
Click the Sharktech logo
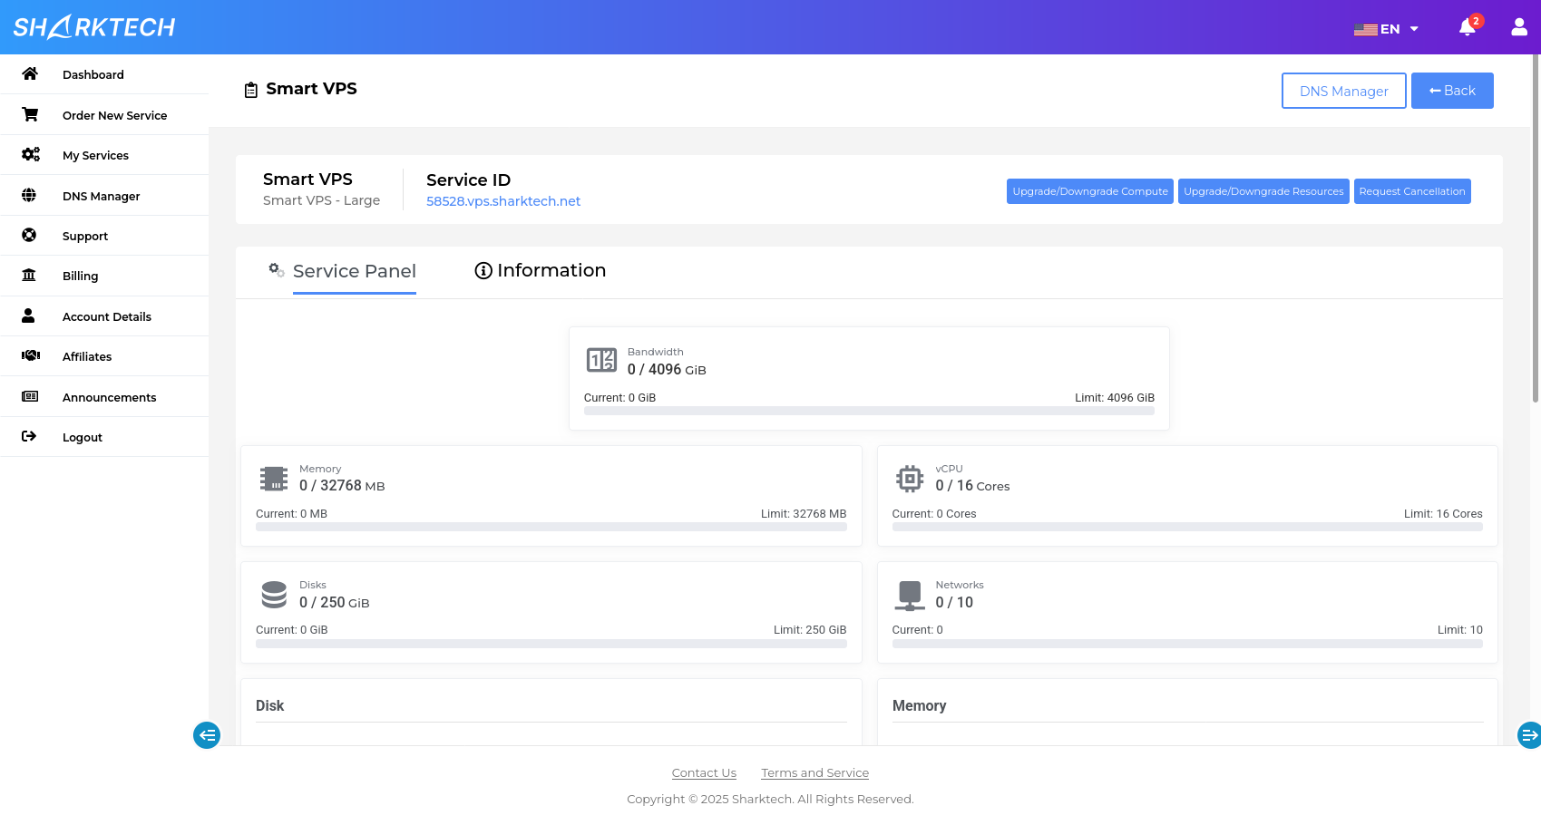click(x=94, y=27)
